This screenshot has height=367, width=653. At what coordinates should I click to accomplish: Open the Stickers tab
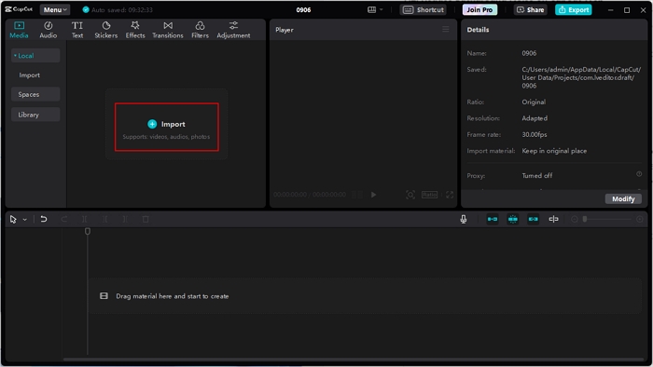[x=105, y=30]
